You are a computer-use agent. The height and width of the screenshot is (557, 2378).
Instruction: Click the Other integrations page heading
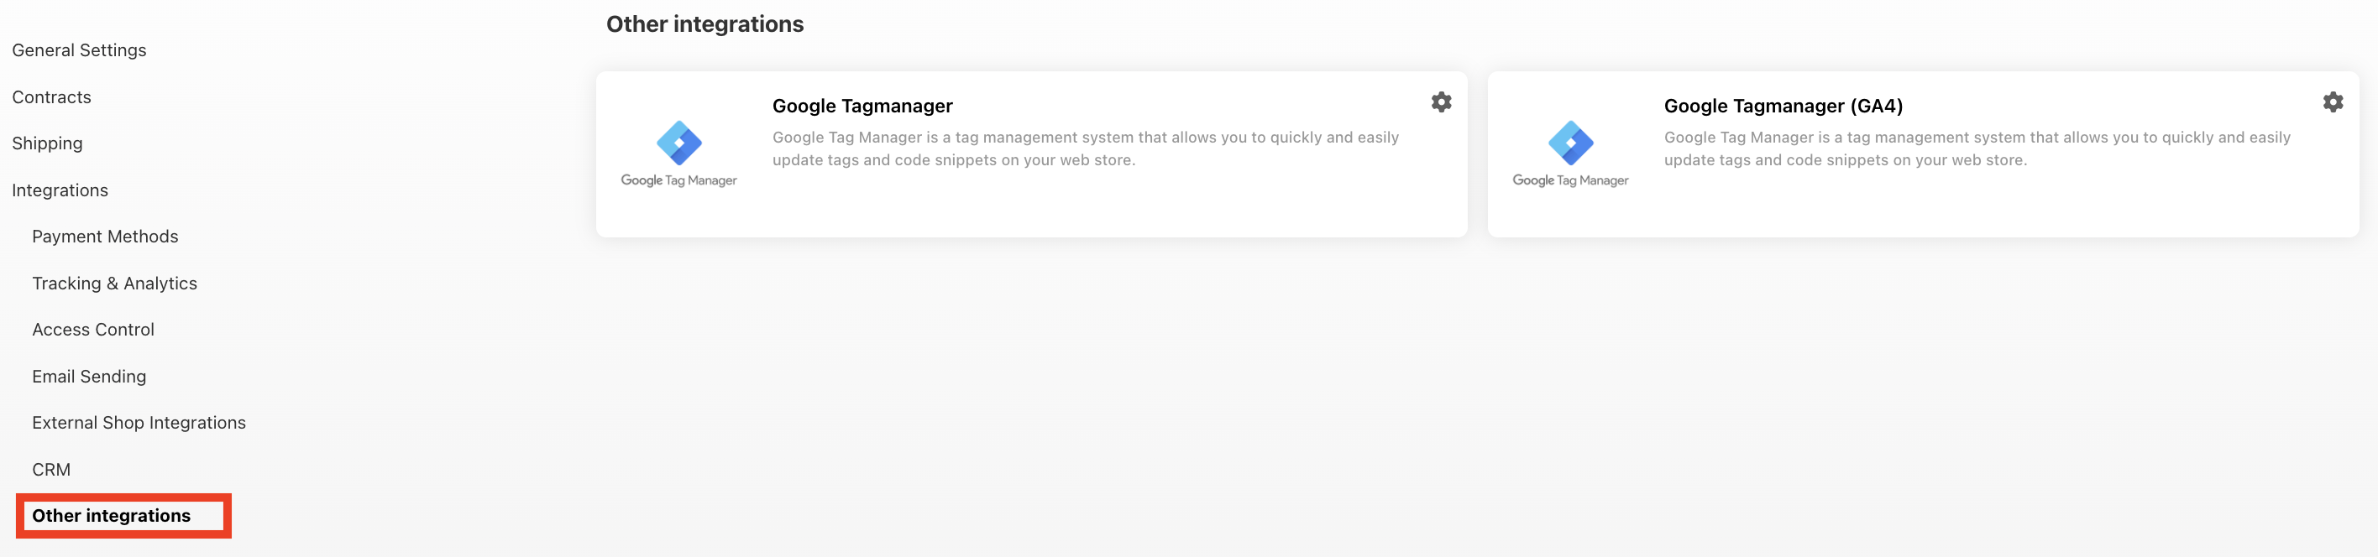tap(705, 24)
